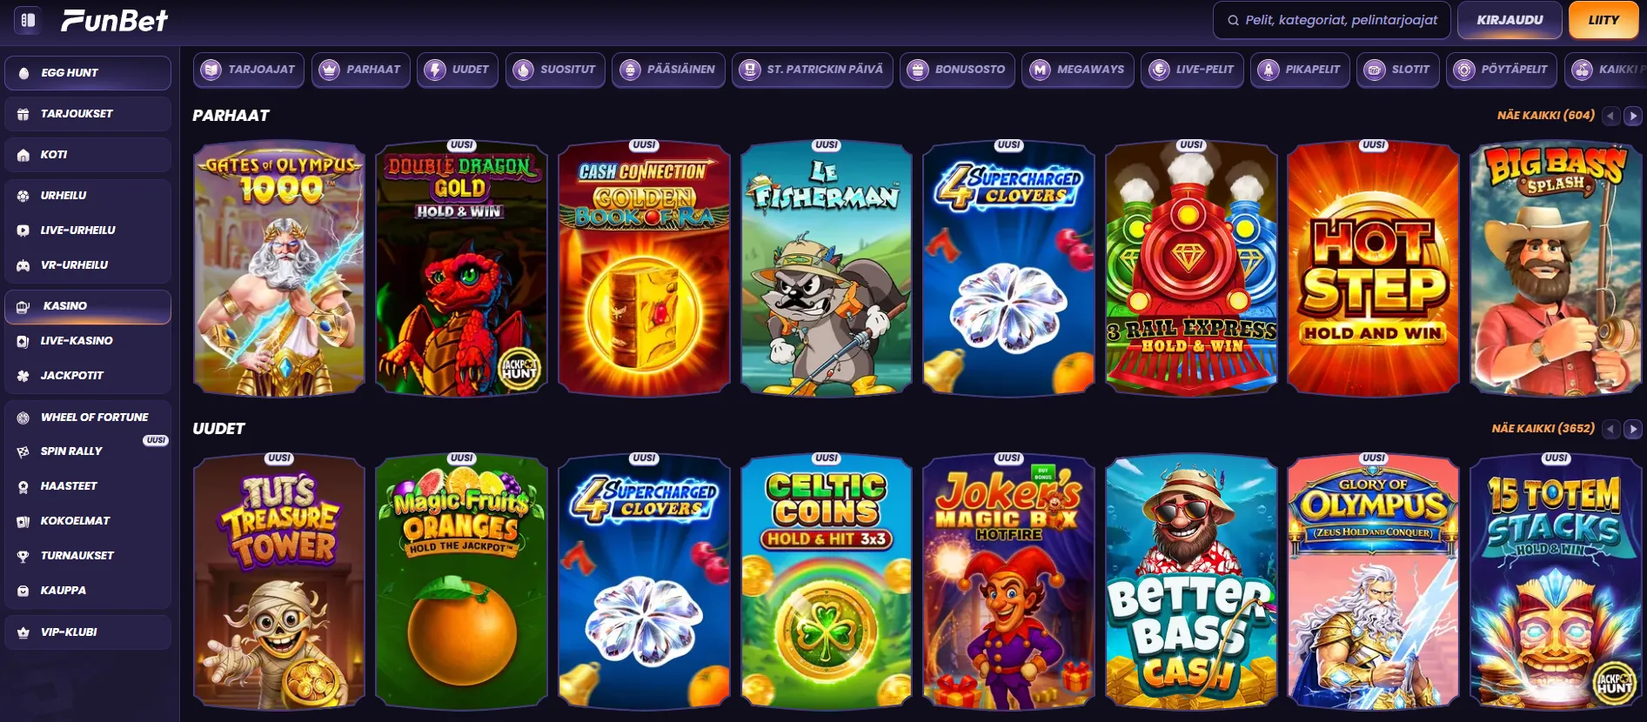The height and width of the screenshot is (722, 1647).
Task: Advance the Uudet row with right arrow
Action: (x=1633, y=429)
